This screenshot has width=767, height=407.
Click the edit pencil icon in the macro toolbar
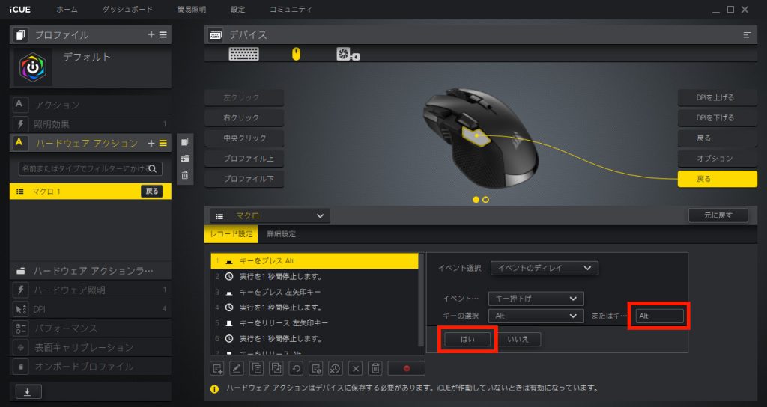tap(237, 368)
